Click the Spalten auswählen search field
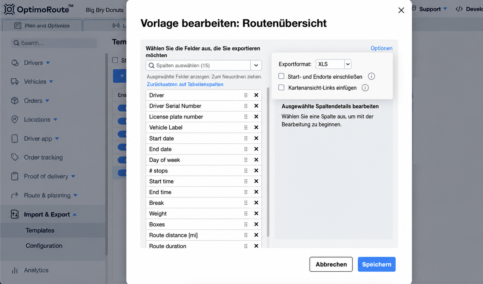 pos(198,65)
